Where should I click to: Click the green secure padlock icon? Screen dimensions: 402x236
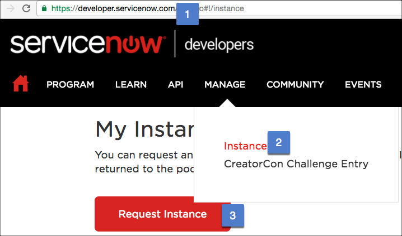click(44, 8)
